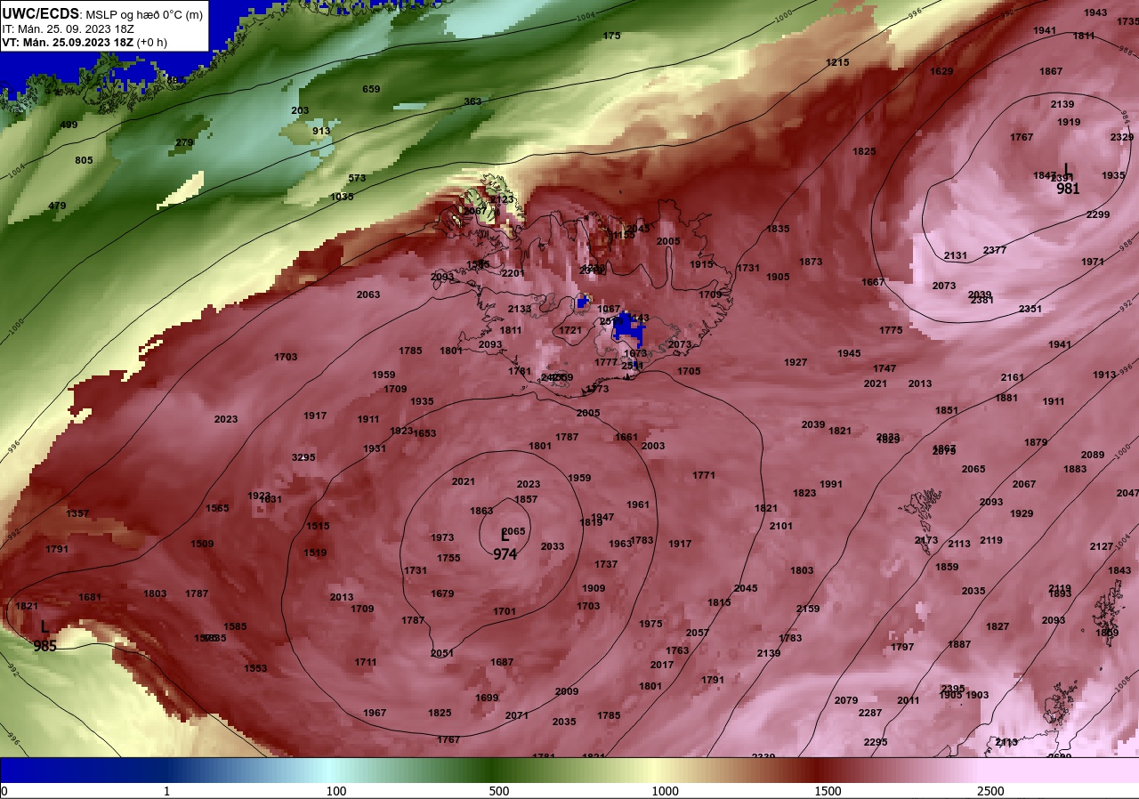This screenshot has height=799, width=1139.
Task: Click the height value 2089
Action: [1093, 455]
